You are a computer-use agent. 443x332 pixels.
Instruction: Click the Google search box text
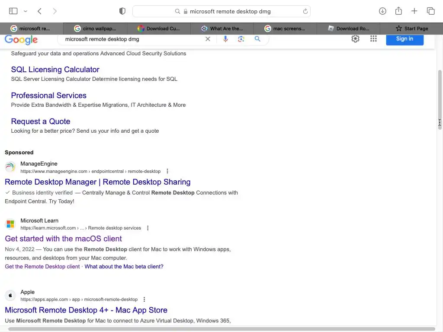coord(102,39)
